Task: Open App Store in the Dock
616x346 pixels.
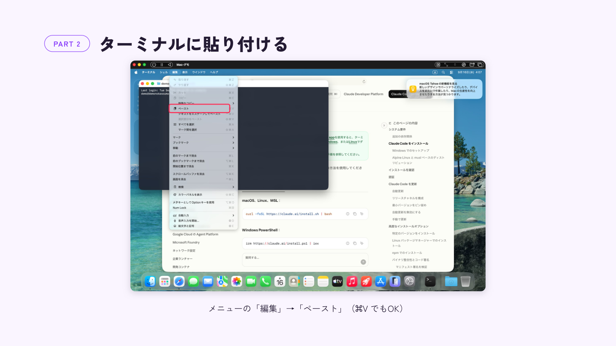Action: click(x=380, y=281)
